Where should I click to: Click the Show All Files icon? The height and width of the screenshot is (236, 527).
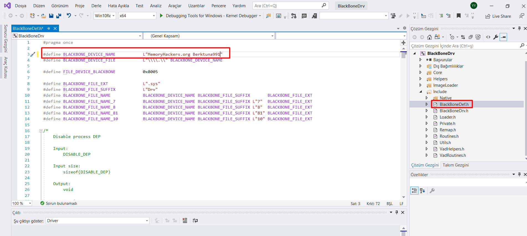[x=478, y=37]
